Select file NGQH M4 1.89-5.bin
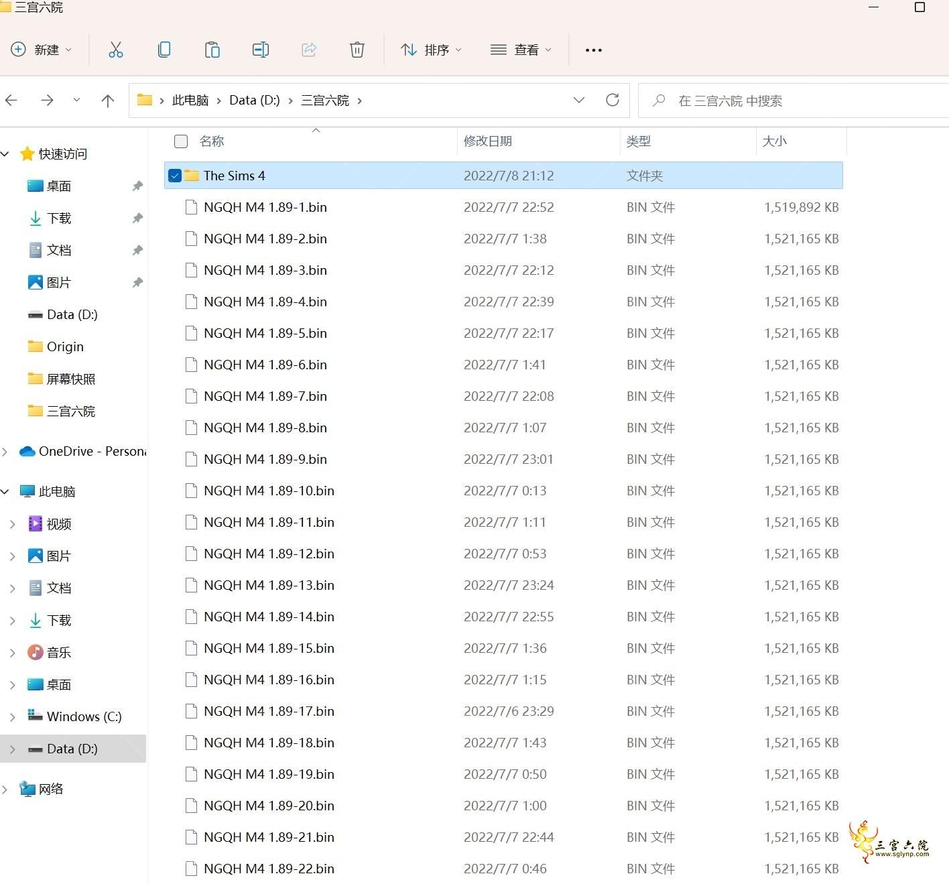Viewport: 949px width, 884px height. tap(265, 333)
